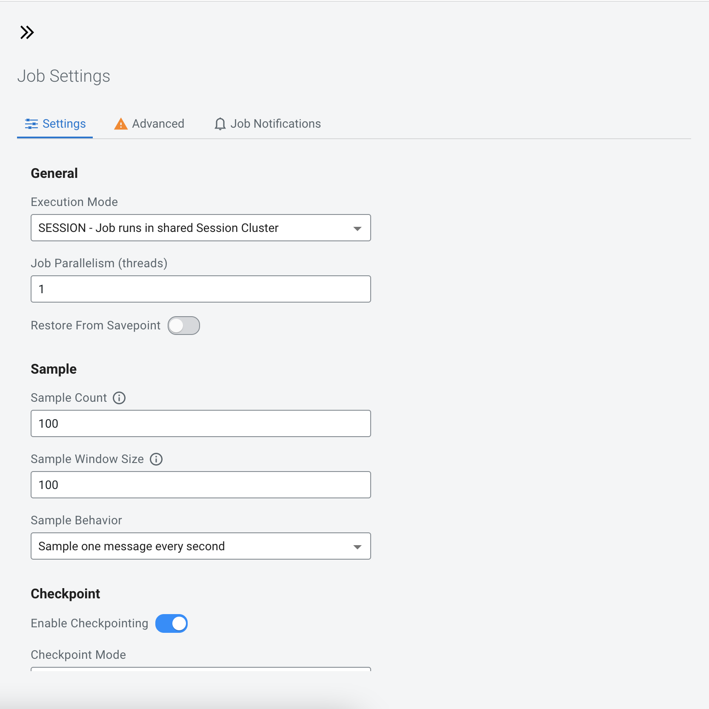
Task: Disable the Enable Checkpointing switch
Action: click(x=172, y=623)
